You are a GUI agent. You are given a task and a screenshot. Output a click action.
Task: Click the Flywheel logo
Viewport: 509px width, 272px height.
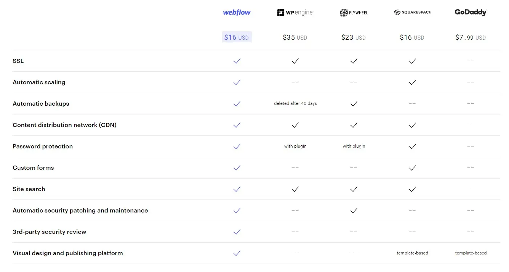[x=354, y=13]
